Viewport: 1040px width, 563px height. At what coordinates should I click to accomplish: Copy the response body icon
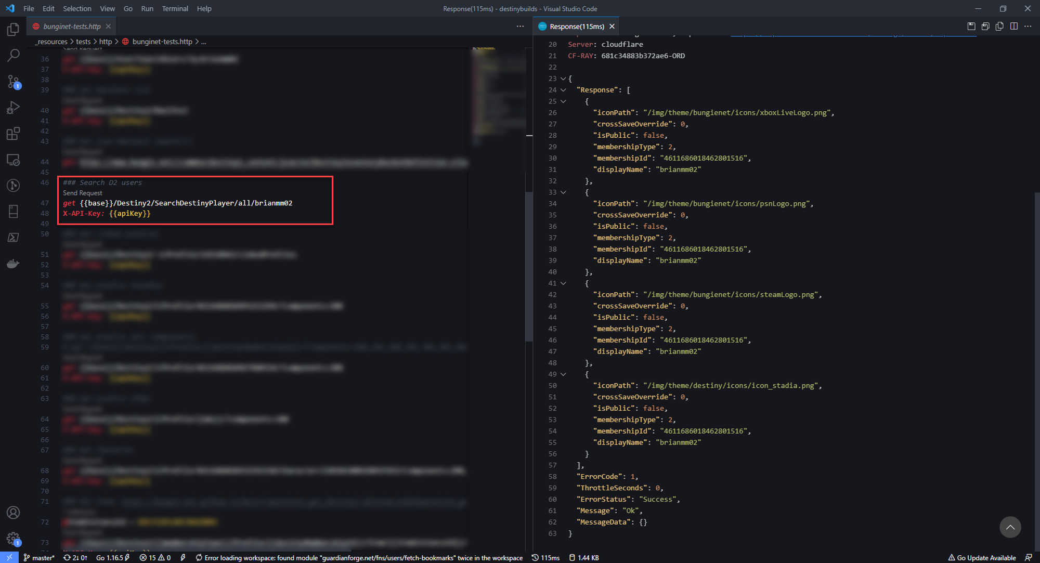[999, 26]
